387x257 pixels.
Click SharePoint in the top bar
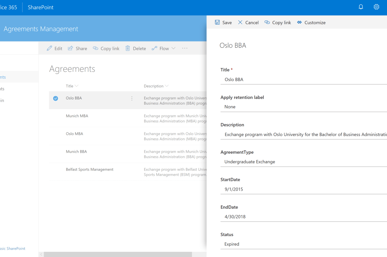[x=40, y=7]
